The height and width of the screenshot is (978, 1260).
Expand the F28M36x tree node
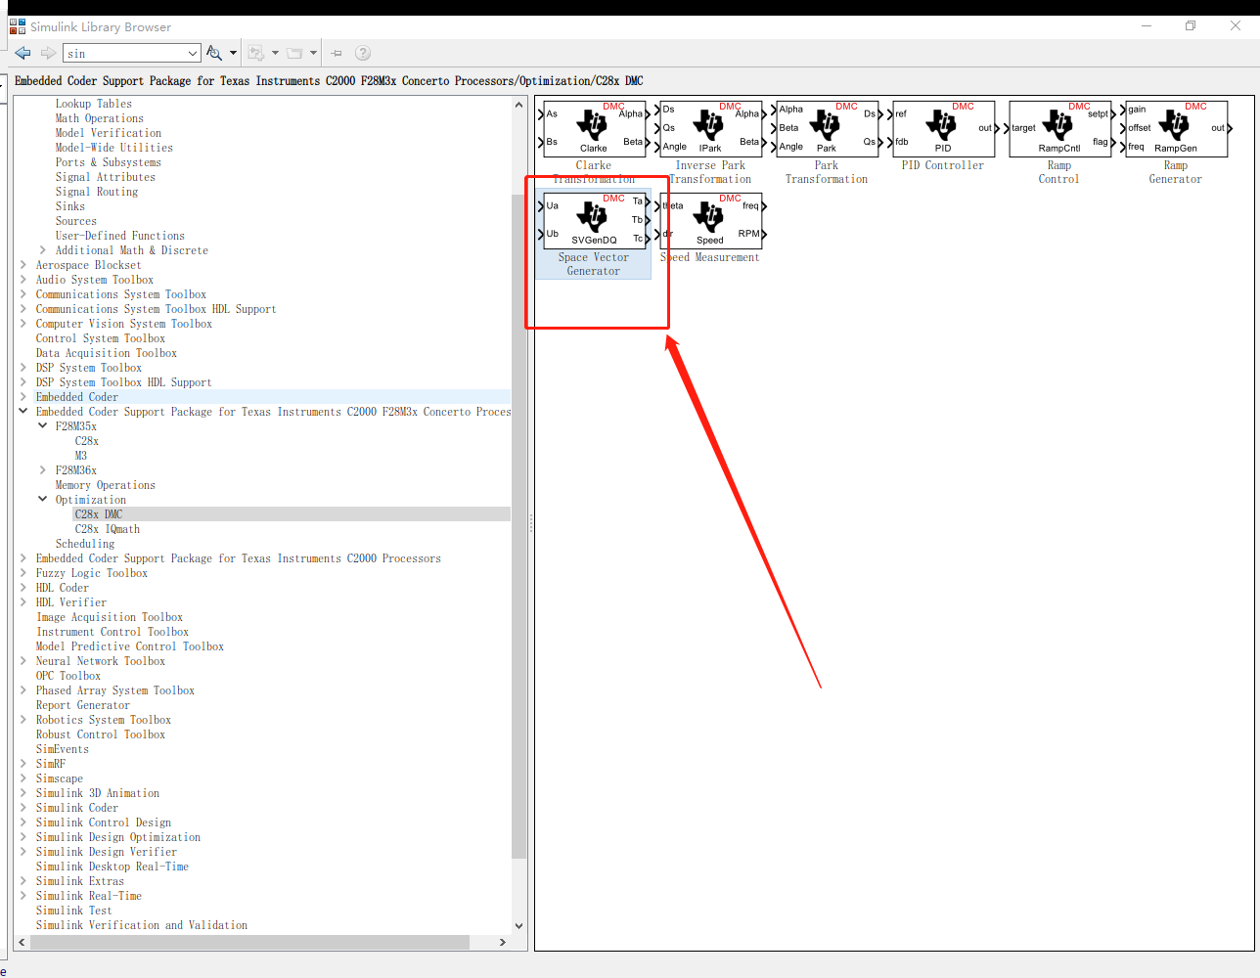tap(42, 470)
